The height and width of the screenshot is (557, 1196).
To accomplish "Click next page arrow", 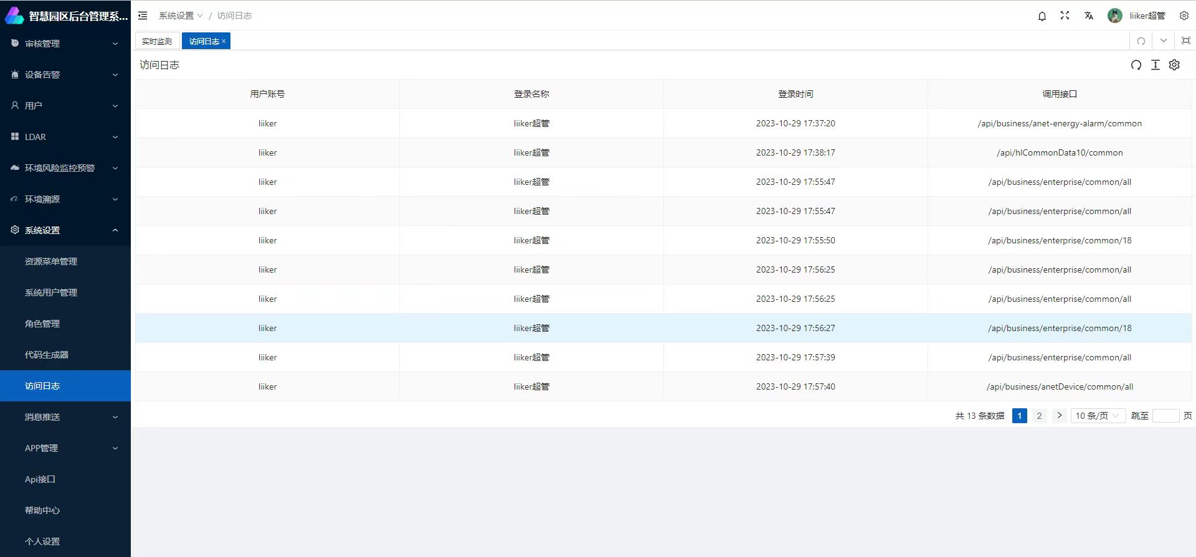I will click(1059, 415).
